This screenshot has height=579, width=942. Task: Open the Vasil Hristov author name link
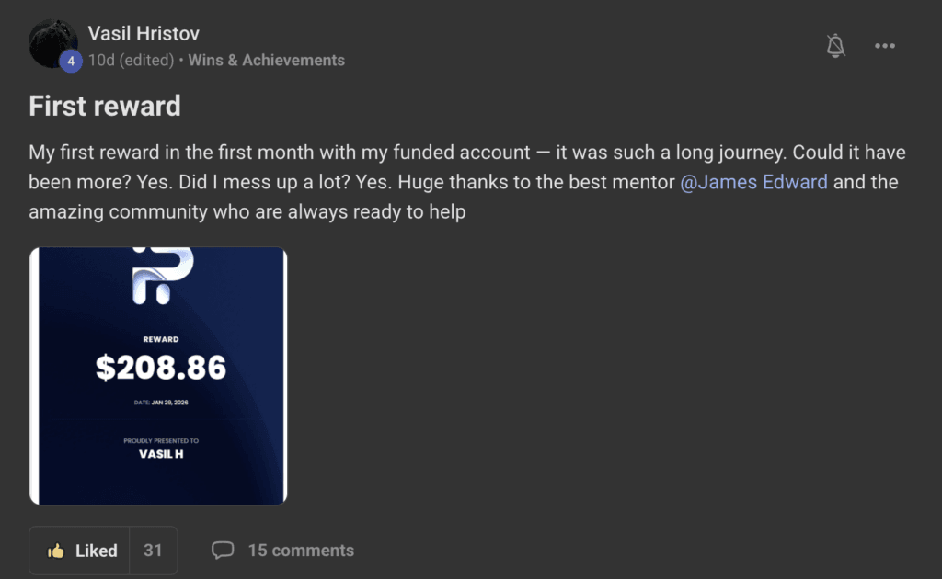coord(144,34)
